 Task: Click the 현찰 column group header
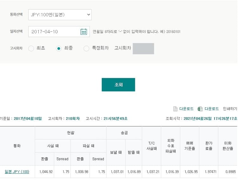point(70,133)
